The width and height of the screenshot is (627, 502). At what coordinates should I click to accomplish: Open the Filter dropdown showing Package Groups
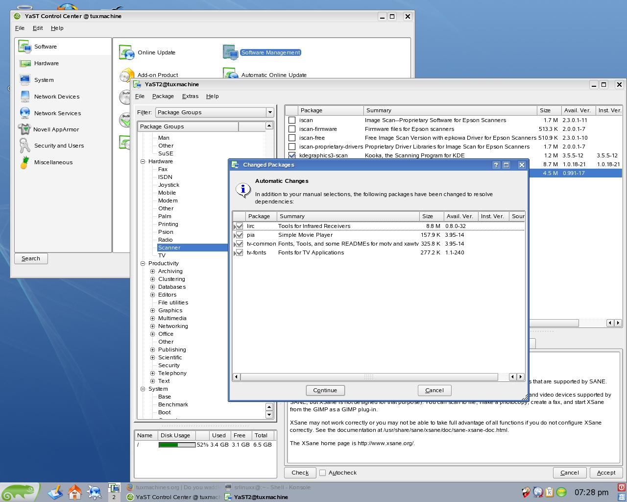point(215,112)
